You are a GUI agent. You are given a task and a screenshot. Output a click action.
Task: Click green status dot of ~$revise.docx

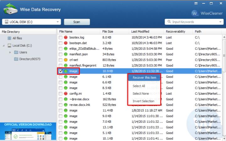click(66, 99)
